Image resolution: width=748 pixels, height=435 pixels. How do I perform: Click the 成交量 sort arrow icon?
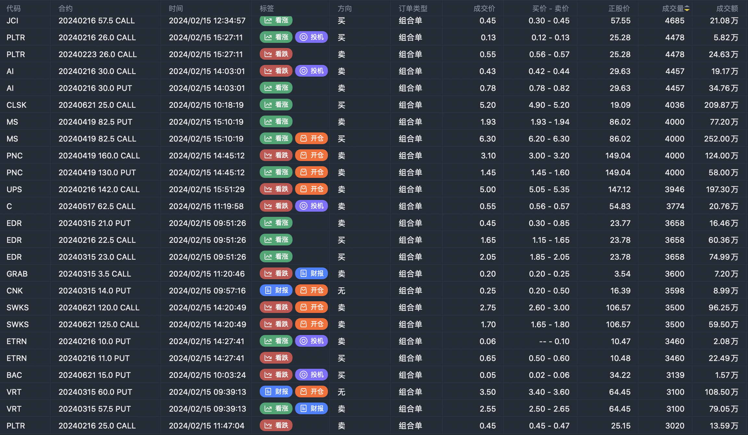tap(687, 9)
